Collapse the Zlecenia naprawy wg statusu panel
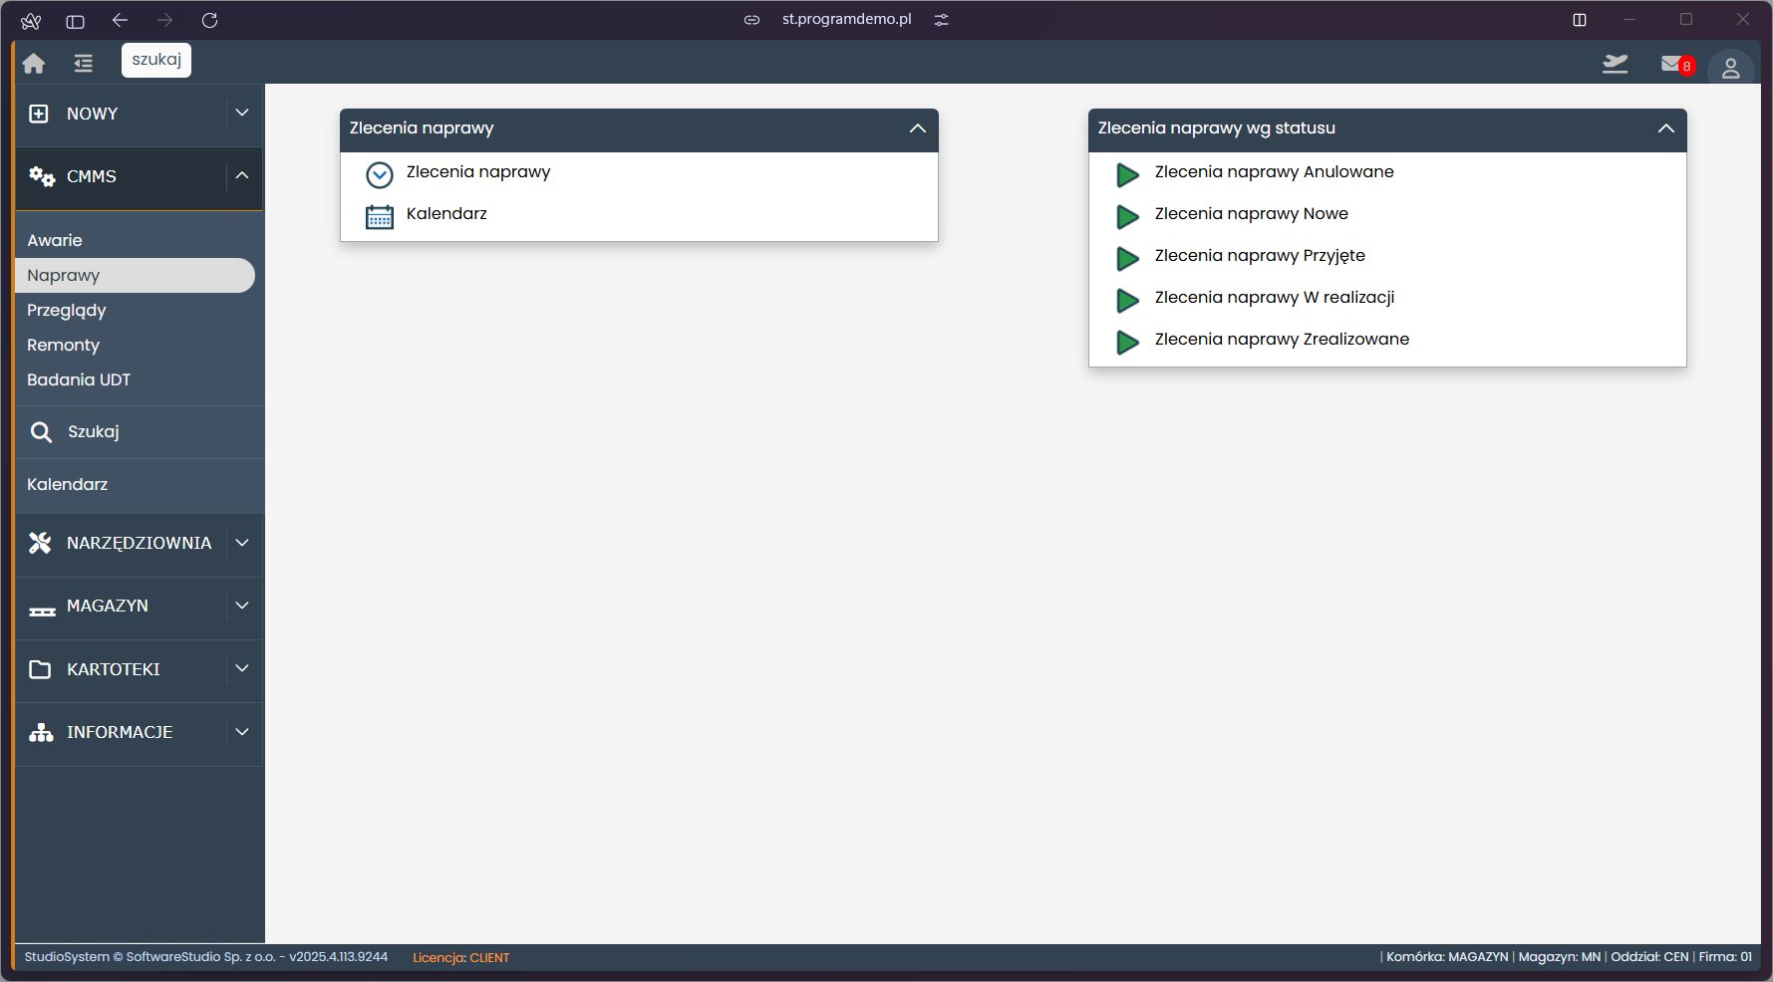This screenshot has height=982, width=1773. click(x=1665, y=128)
